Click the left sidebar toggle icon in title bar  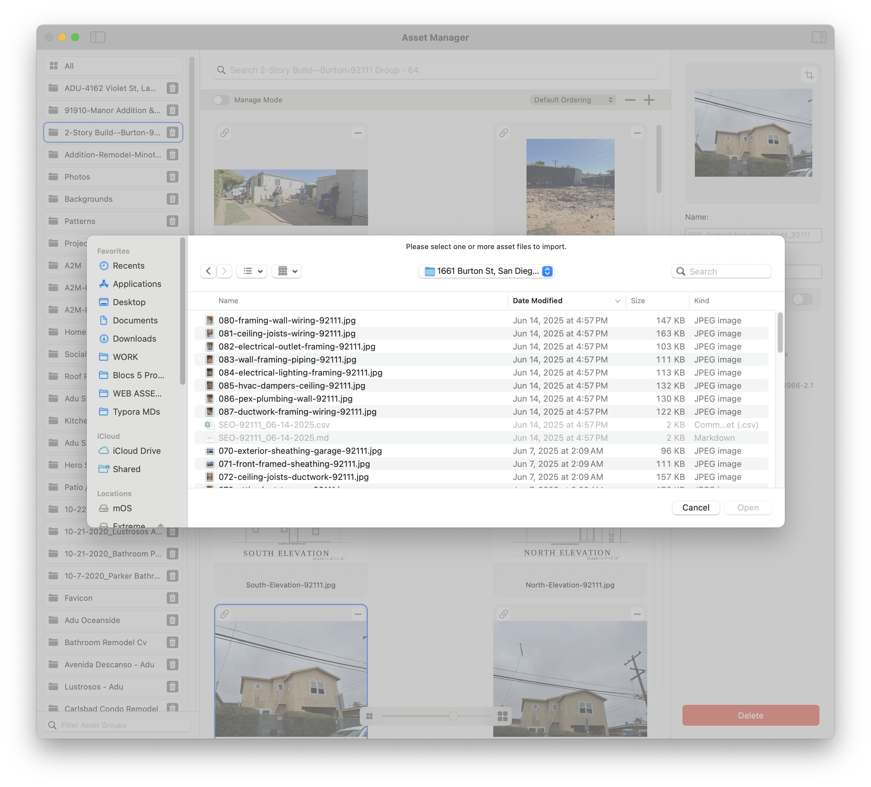[x=98, y=37]
